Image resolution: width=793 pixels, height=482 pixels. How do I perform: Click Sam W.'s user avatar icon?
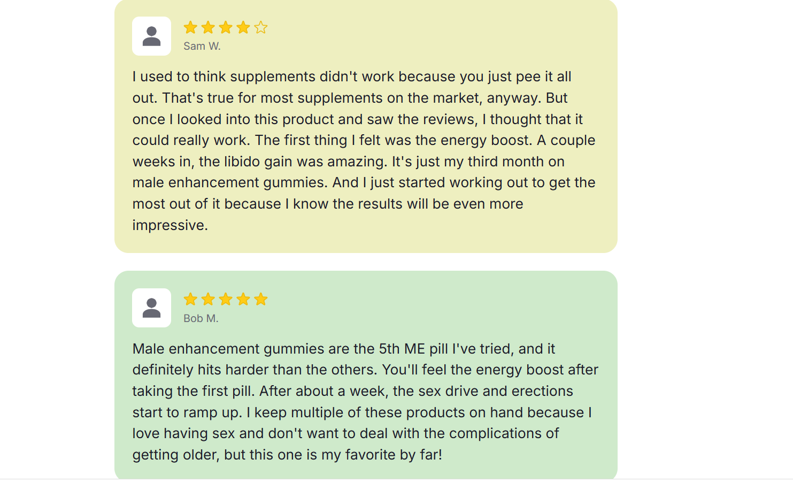pyautogui.click(x=151, y=36)
